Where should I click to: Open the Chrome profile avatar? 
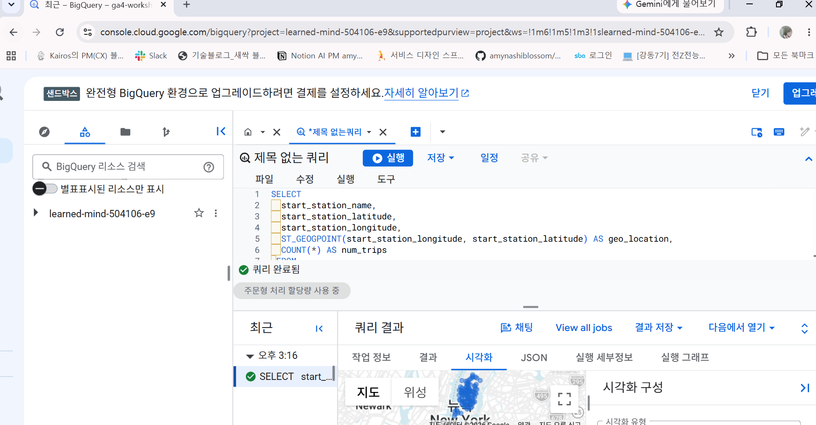786,32
